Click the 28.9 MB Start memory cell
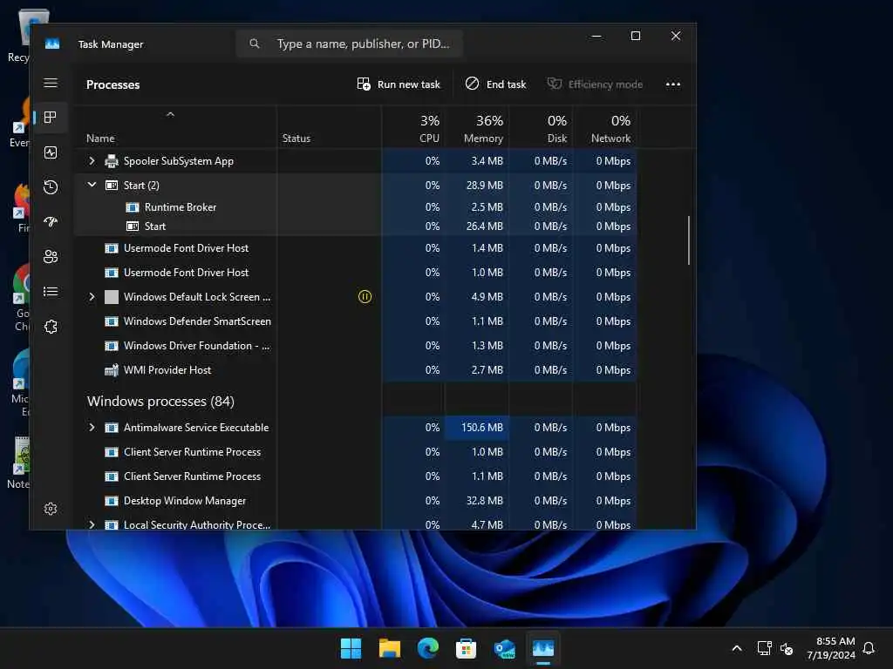 (x=476, y=186)
